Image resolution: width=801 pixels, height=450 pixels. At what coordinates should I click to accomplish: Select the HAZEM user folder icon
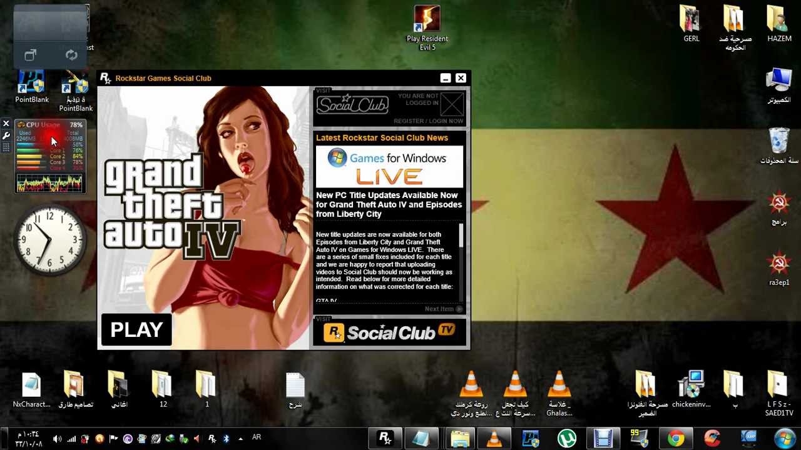click(x=779, y=24)
